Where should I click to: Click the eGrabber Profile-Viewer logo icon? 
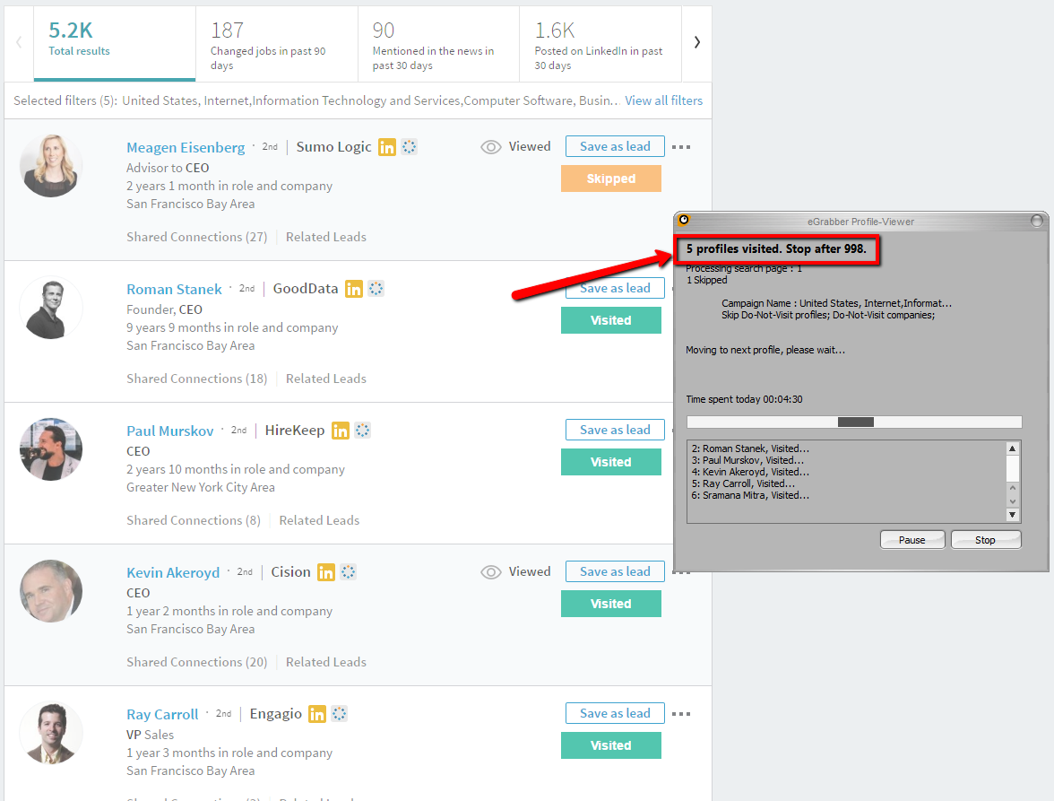coord(684,220)
